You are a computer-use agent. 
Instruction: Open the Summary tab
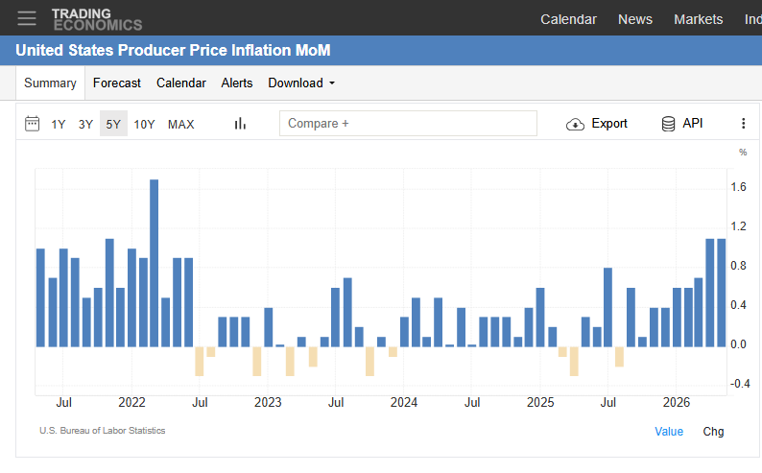(x=50, y=83)
